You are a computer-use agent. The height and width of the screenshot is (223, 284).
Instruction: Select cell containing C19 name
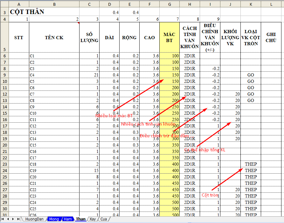(x=54, y=170)
